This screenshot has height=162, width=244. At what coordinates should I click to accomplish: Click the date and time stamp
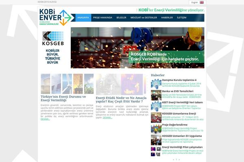(x=47, y=2)
